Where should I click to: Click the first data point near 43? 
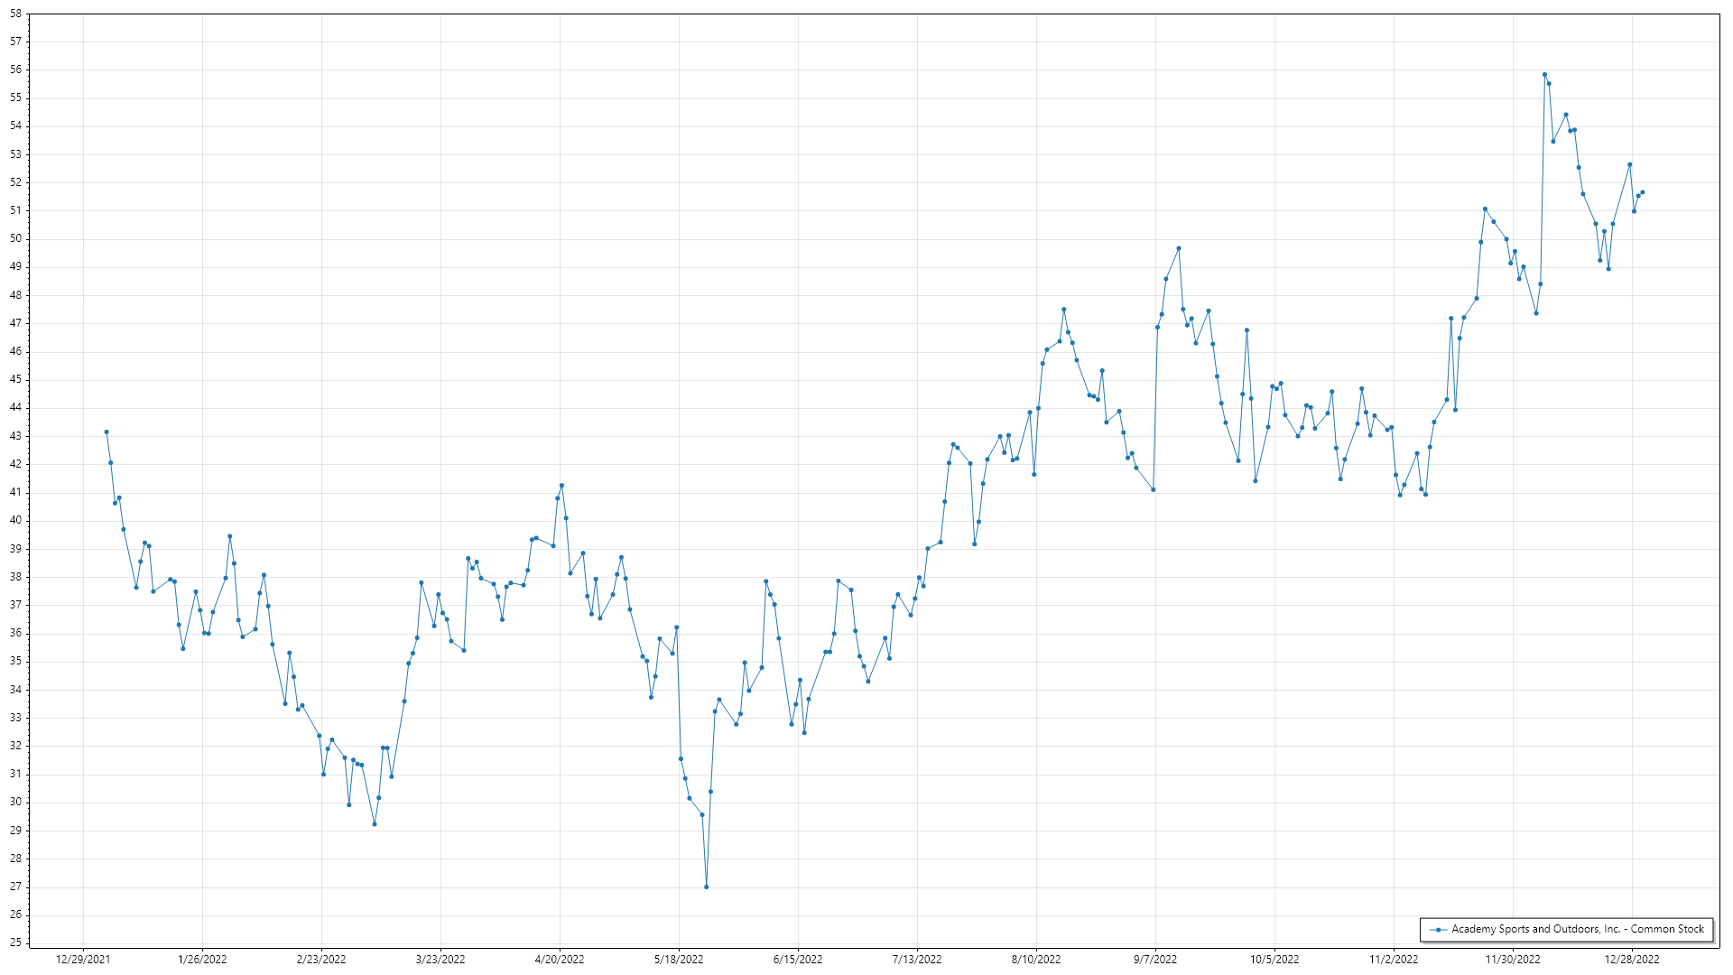tap(107, 432)
